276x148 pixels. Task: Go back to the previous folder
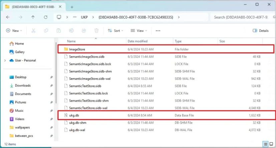8,17
